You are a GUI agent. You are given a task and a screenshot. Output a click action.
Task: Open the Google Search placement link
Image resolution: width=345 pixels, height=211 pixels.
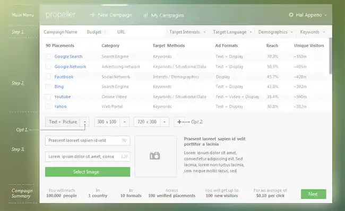coord(68,57)
